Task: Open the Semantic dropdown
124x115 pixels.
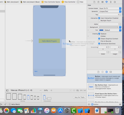Action: (x=110, y=11)
